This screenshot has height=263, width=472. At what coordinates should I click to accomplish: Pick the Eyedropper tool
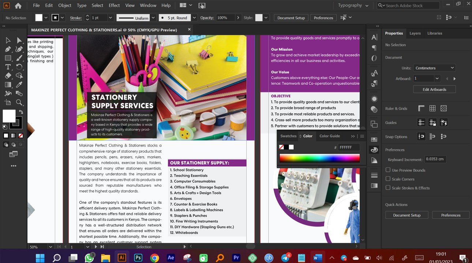tap(19, 84)
